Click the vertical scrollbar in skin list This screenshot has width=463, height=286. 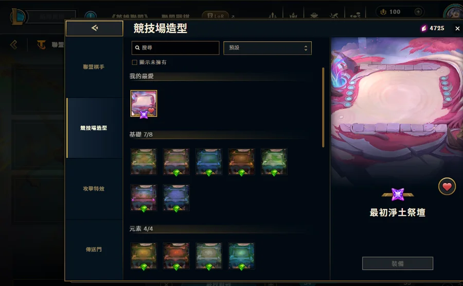(323, 107)
